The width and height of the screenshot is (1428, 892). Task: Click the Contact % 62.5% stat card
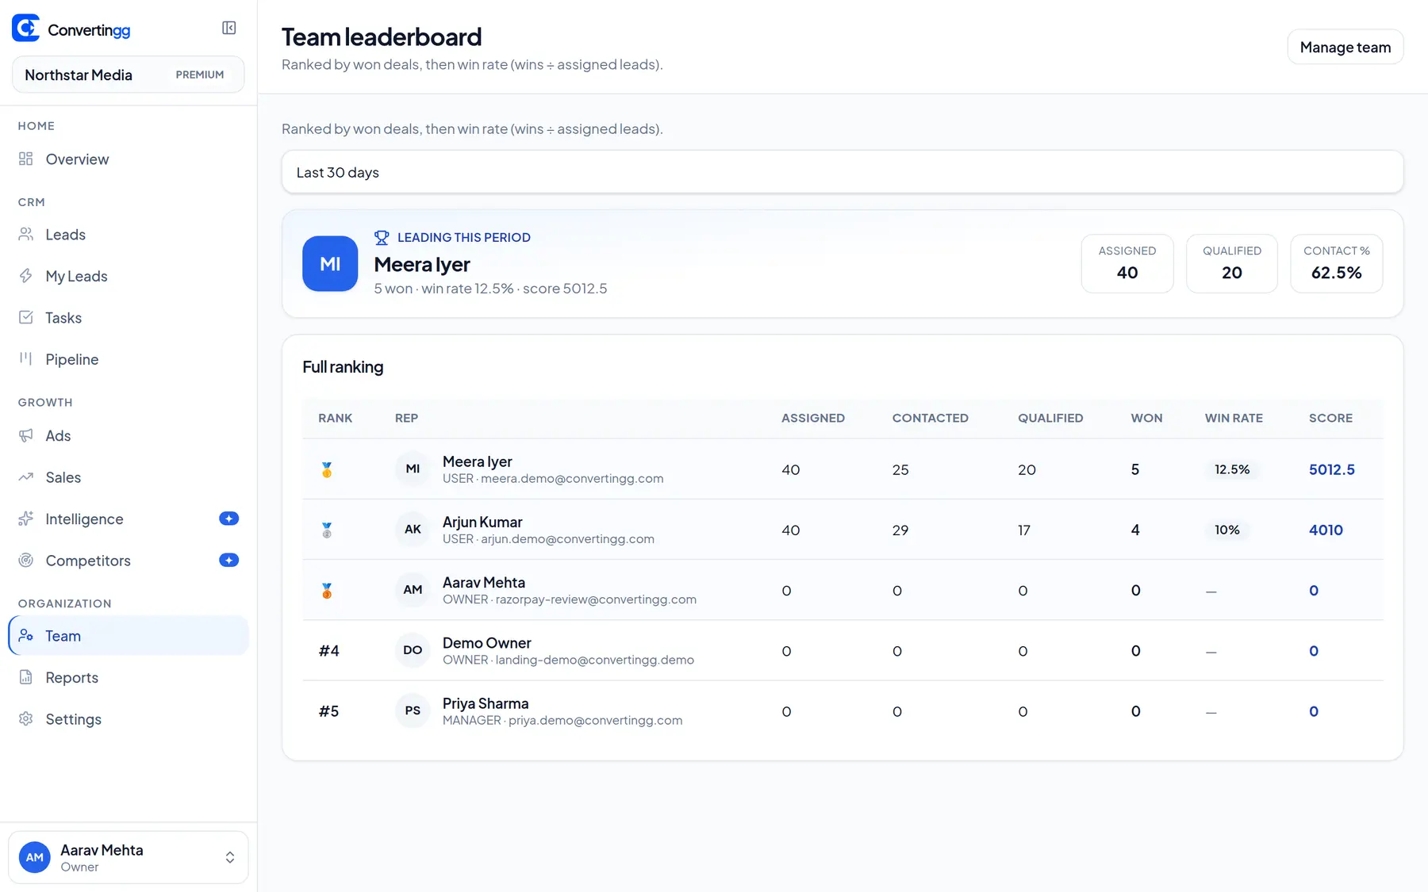[x=1336, y=263]
